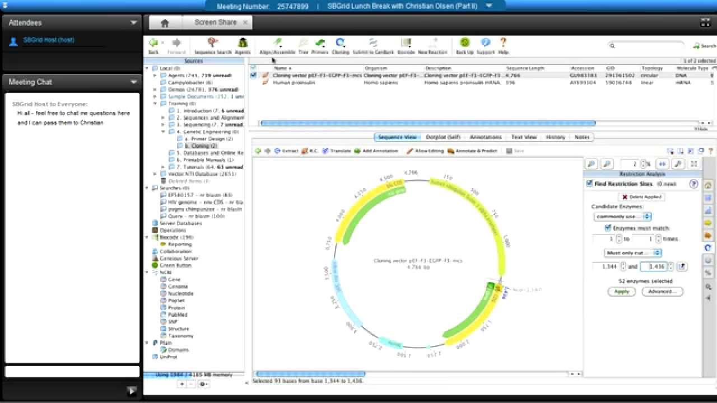717x403 pixels.
Task: Open the meeting title dropdown arrow
Action: tap(488, 6)
